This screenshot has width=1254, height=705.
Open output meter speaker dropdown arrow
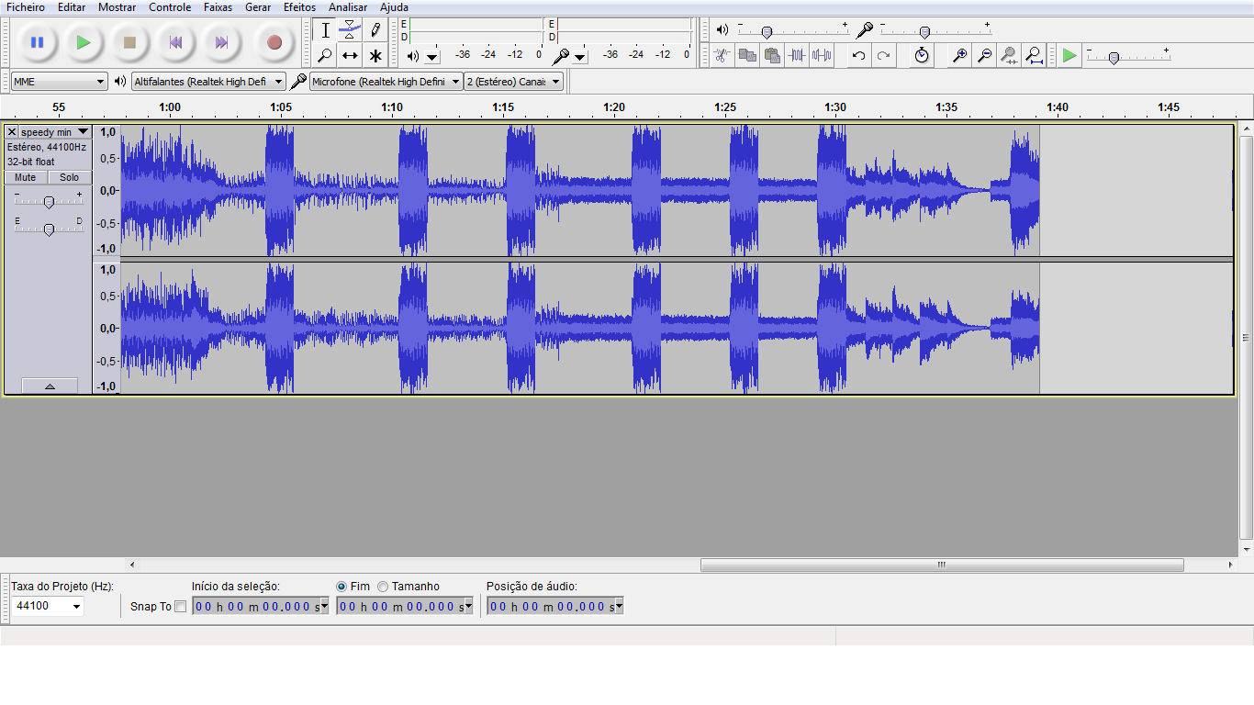tap(432, 57)
